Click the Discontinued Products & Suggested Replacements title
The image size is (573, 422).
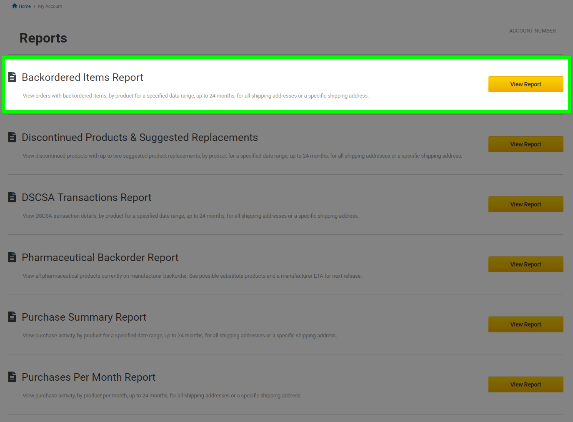pos(140,138)
